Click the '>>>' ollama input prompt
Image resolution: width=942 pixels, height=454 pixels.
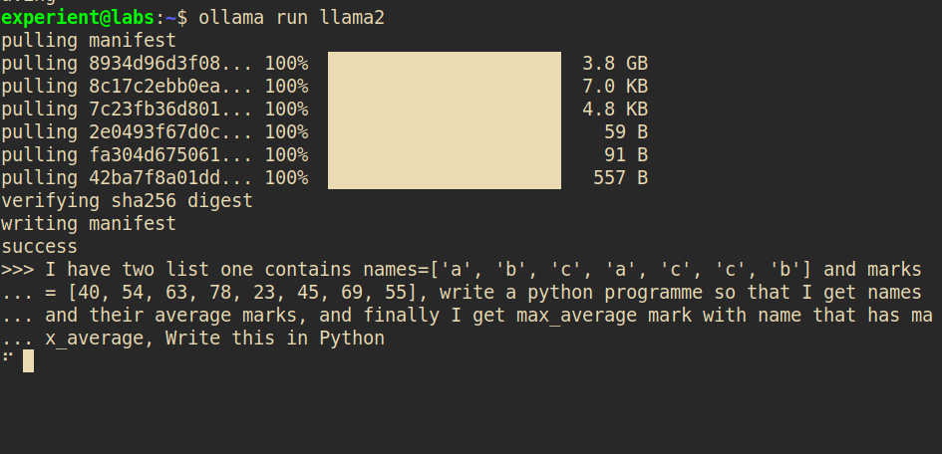pos(17,270)
